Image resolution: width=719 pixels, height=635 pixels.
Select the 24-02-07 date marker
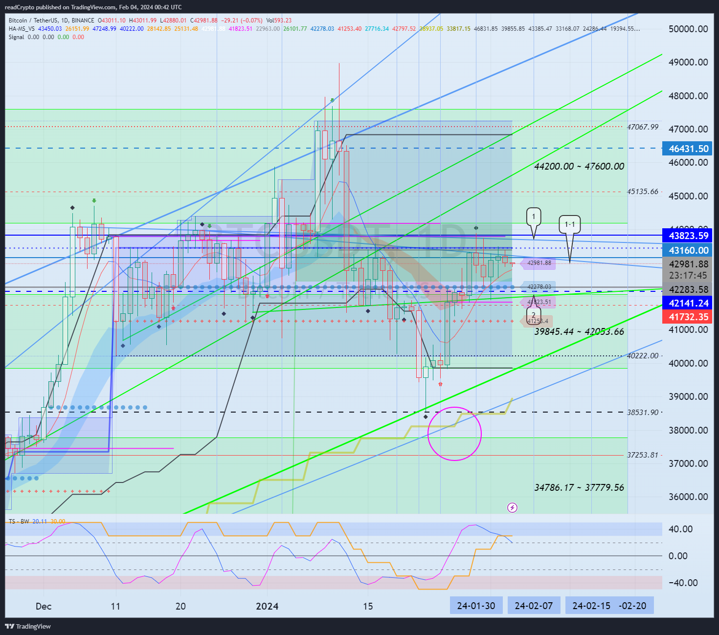[x=534, y=606]
